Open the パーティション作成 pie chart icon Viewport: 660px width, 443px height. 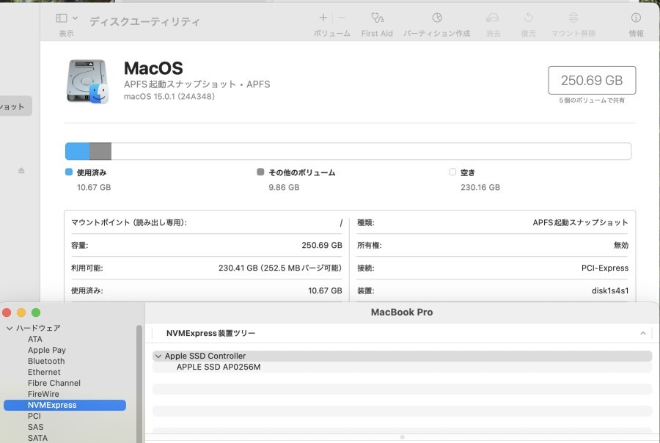437,18
